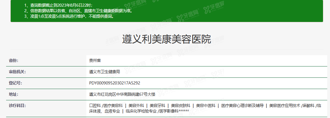The image size is (330, 118).
Task: Click the 美容外科 entry
Action: (x=136, y=105)
